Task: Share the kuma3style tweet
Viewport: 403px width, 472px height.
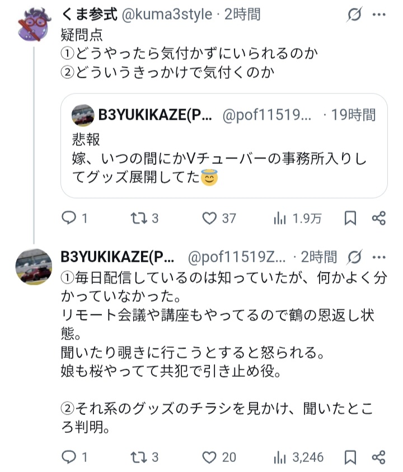Action: coord(379,219)
